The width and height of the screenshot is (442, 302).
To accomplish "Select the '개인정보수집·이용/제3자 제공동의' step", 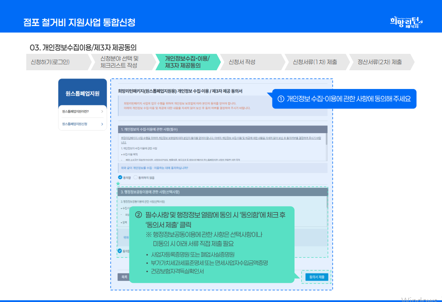I will 187,62.
